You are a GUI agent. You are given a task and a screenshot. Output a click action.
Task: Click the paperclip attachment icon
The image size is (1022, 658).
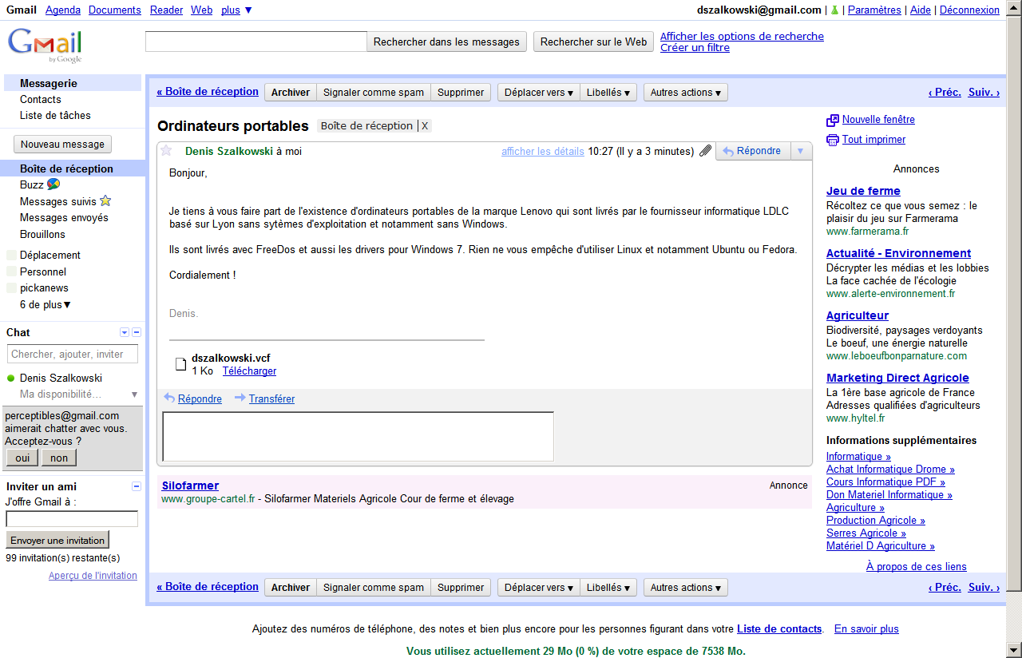click(705, 151)
